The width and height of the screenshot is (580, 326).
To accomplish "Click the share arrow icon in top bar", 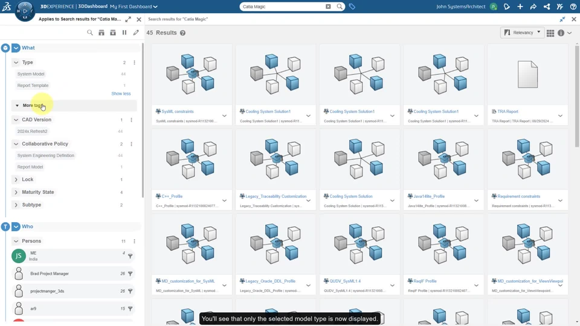I will point(533,6).
